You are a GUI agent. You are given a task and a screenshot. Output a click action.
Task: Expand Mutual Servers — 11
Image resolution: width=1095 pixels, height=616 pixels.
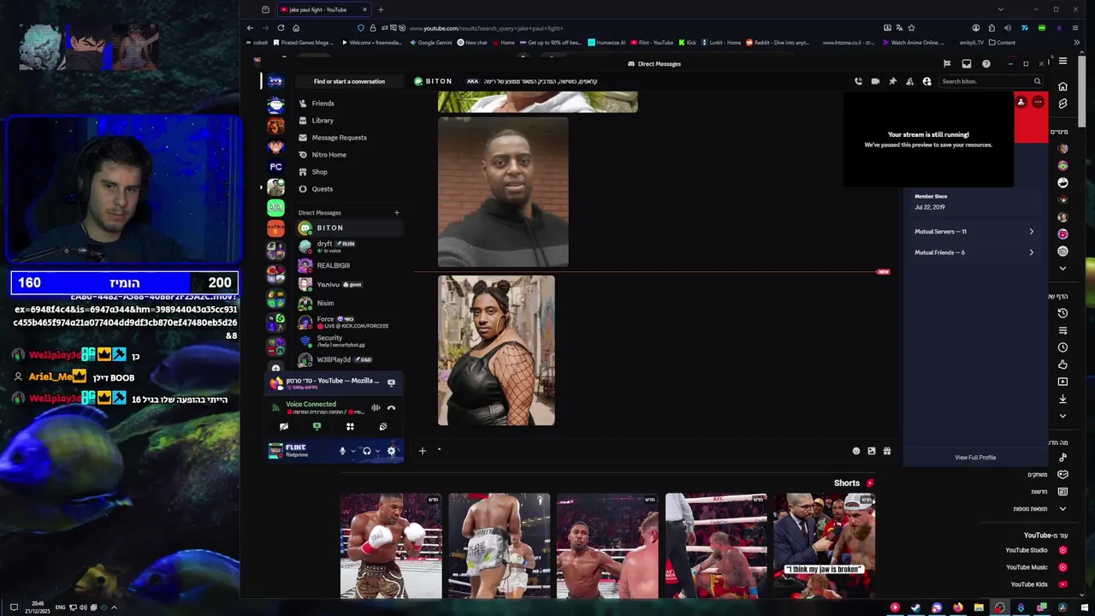974,231
